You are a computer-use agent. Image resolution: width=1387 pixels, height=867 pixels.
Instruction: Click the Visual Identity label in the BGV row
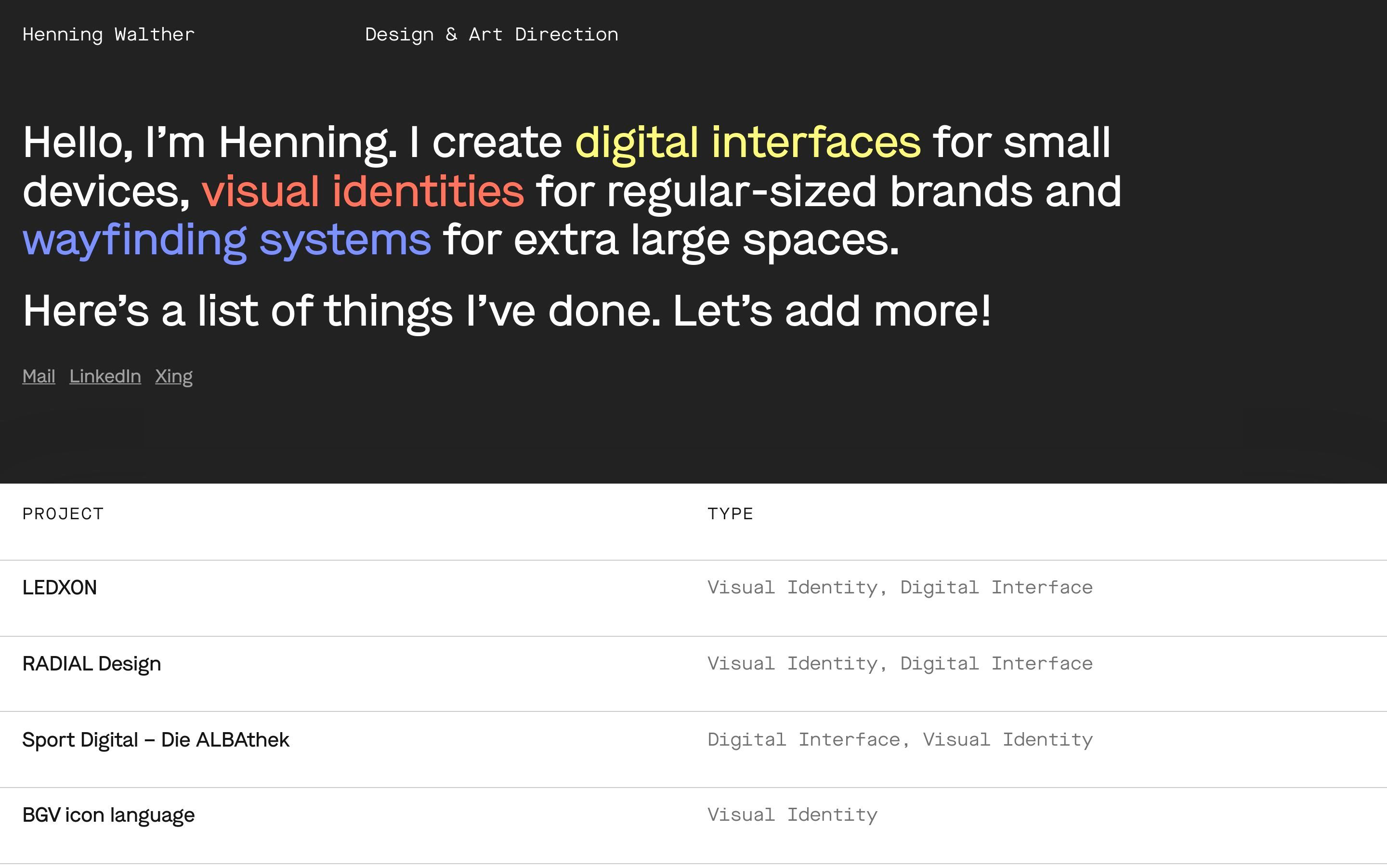point(792,815)
